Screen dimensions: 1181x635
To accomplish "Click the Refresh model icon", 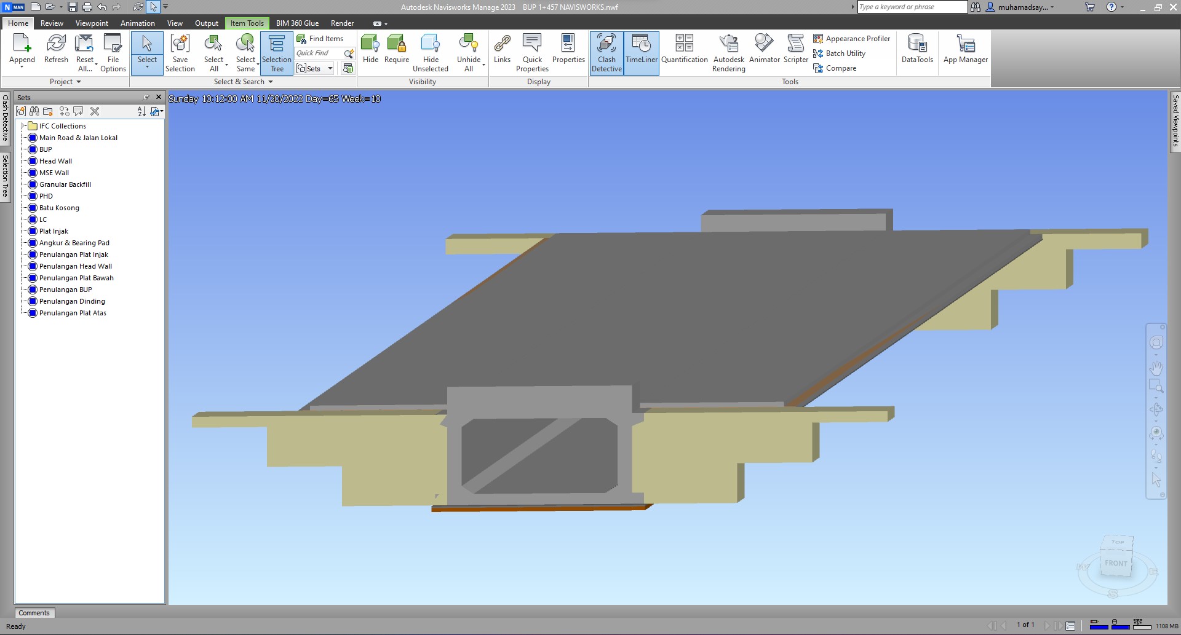I will pos(56,43).
